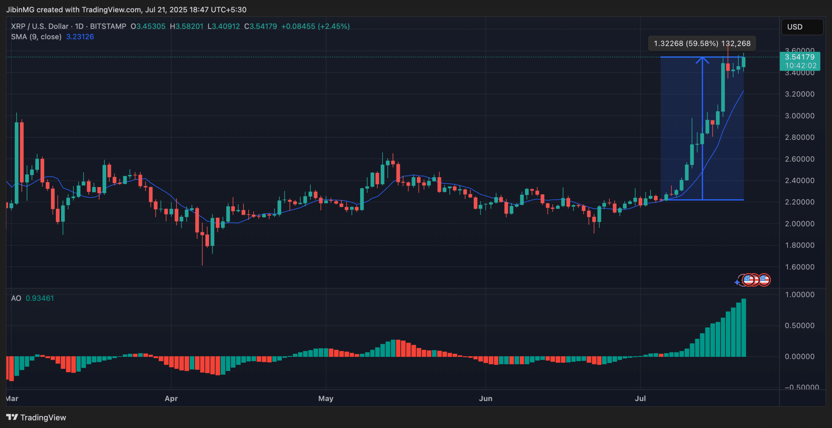
Task: Click the Jul label on time axis
Action: [x=640, y=398]
